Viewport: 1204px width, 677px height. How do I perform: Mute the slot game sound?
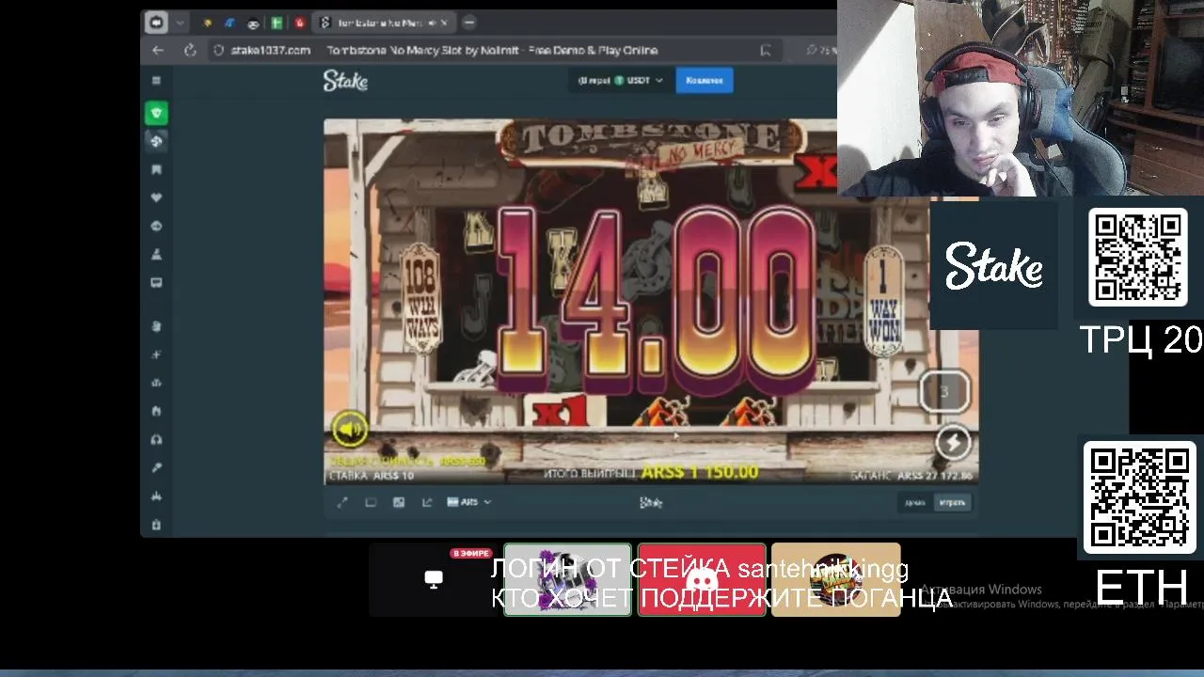tap(350, 430)
